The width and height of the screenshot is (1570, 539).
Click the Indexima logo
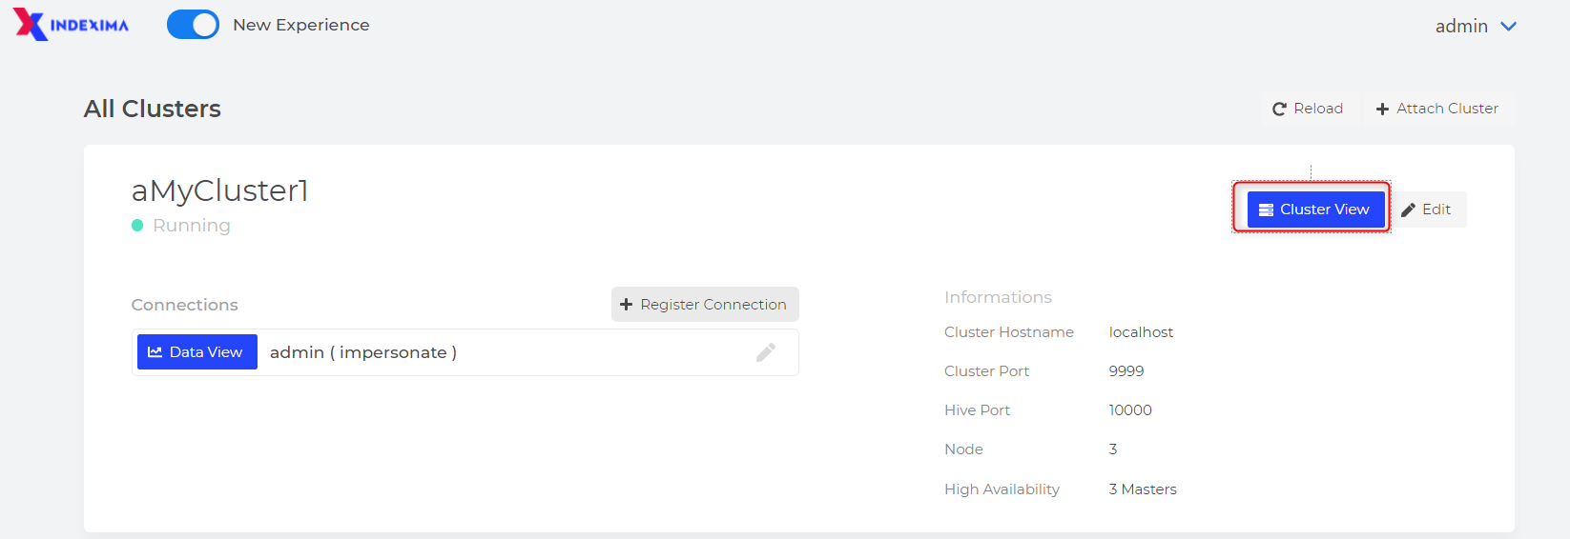point(72,25)
